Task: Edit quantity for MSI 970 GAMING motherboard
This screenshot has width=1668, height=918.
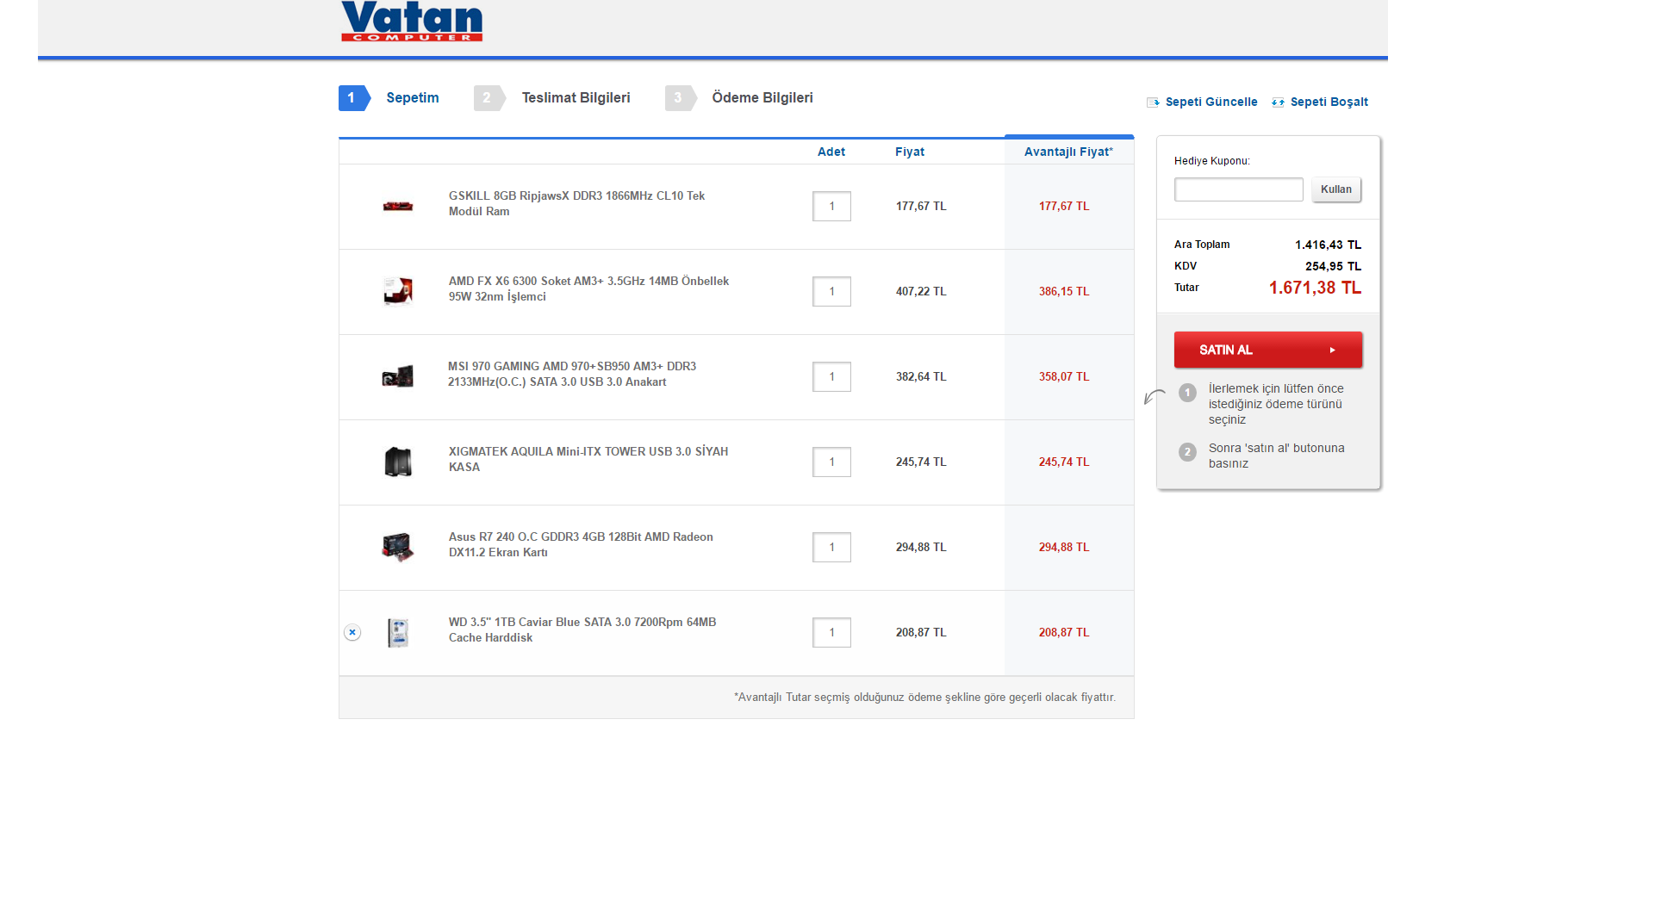Action: [831, 377]
